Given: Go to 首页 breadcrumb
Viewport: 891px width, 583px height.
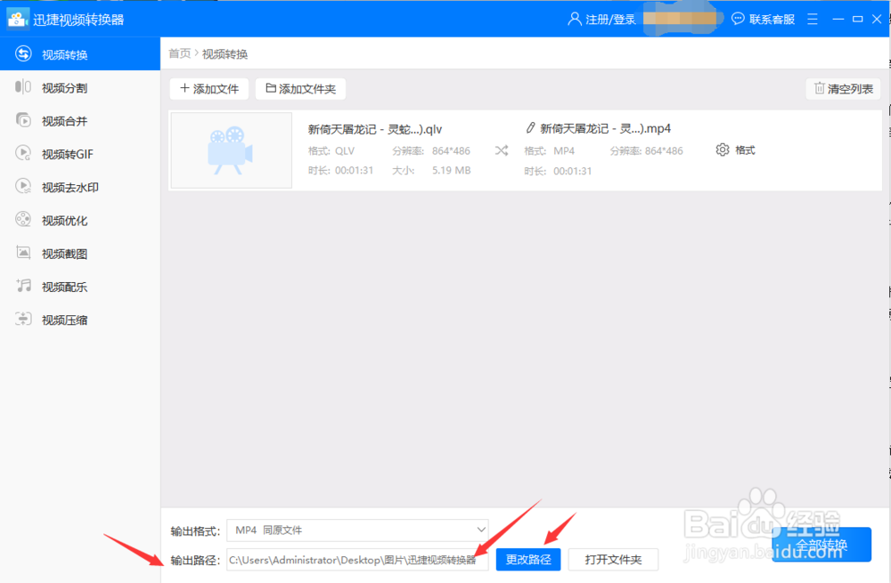Looking at the screenshot, I should coord(180,53).
